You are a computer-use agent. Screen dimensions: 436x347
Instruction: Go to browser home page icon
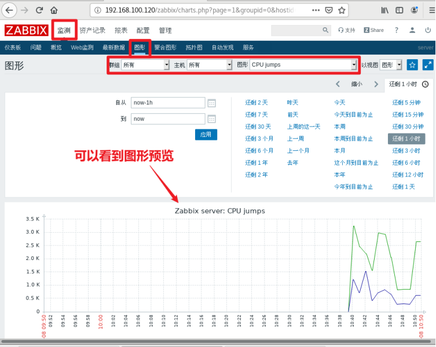[x=54, y=10]
